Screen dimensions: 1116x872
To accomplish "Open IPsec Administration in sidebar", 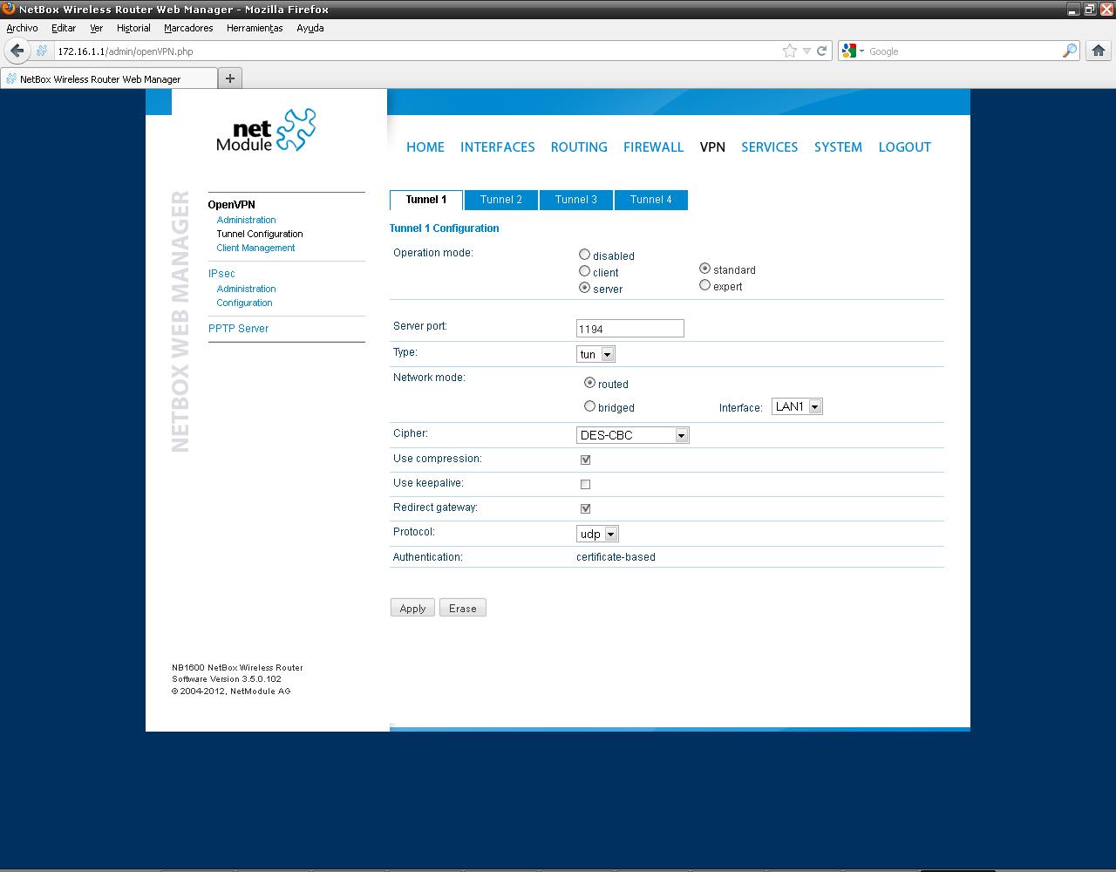I will [x=246, y=289].
